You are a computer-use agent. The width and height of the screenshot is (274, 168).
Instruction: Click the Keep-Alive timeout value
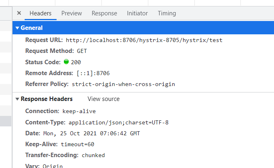(78, 145)
